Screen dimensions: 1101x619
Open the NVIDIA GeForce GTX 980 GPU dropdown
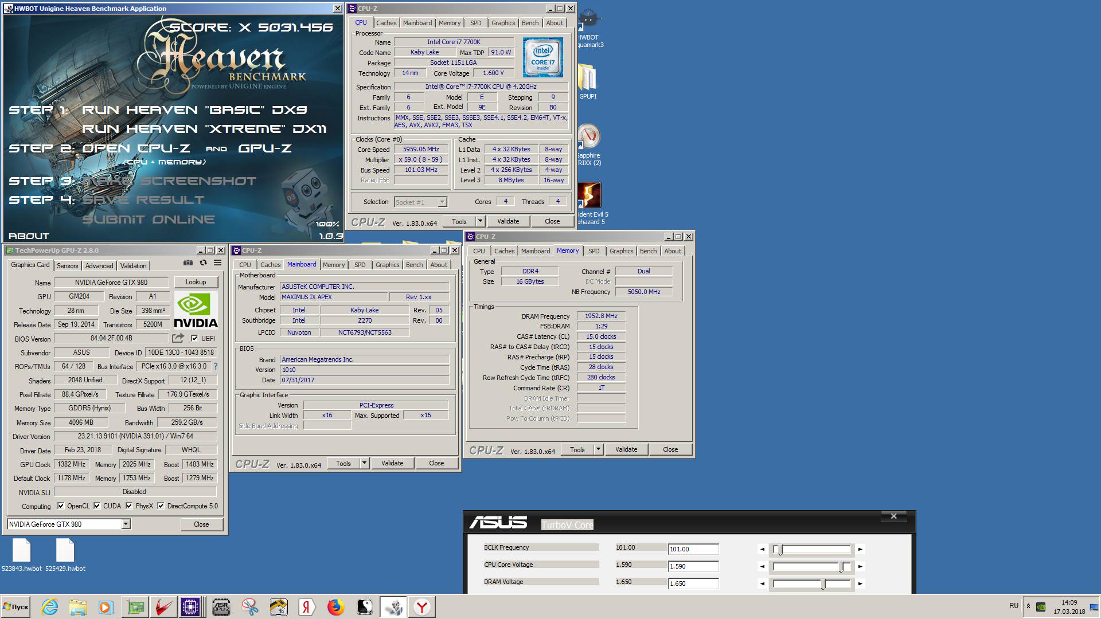click(x=126, y=524)
